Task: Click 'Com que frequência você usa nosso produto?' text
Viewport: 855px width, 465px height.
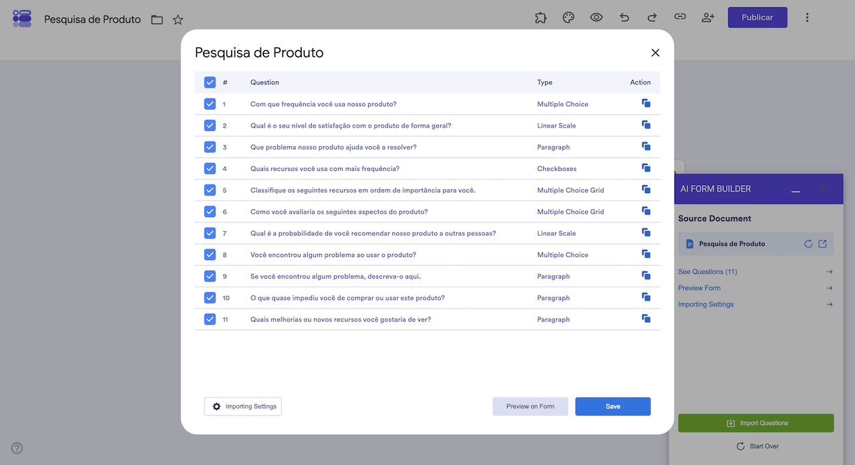Action: point(323,104)
